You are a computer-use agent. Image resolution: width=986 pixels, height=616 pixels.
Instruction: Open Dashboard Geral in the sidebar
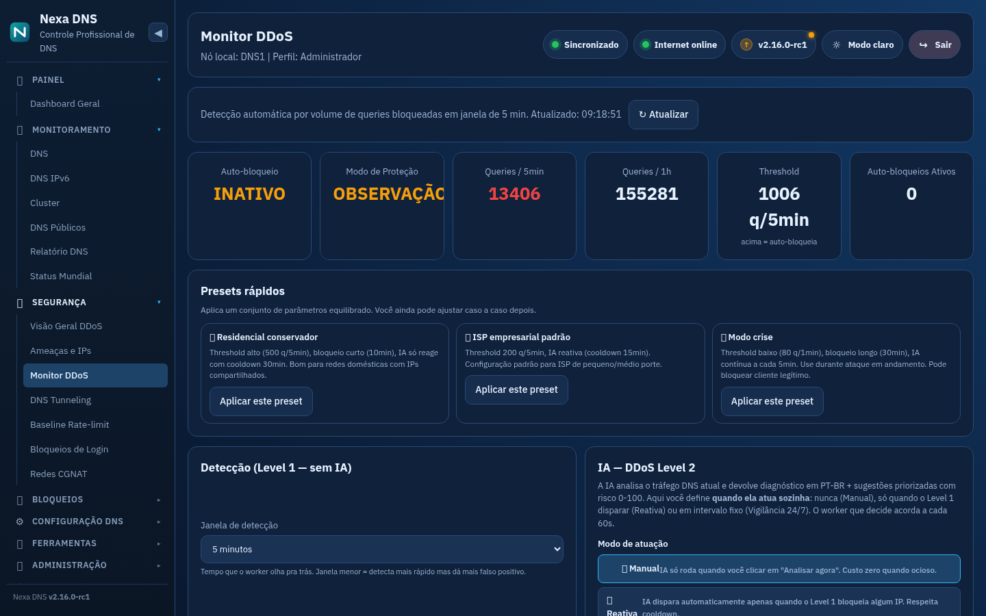coord(95,104)
